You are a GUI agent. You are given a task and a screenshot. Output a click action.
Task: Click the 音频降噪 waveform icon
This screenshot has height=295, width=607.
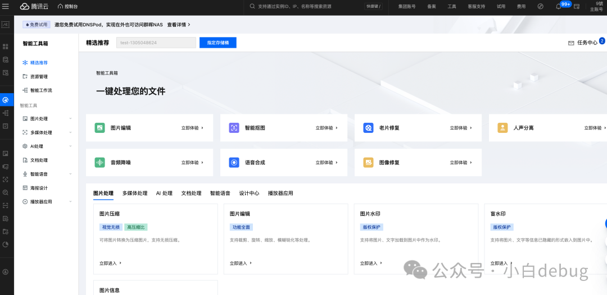[x=100, y=163]
